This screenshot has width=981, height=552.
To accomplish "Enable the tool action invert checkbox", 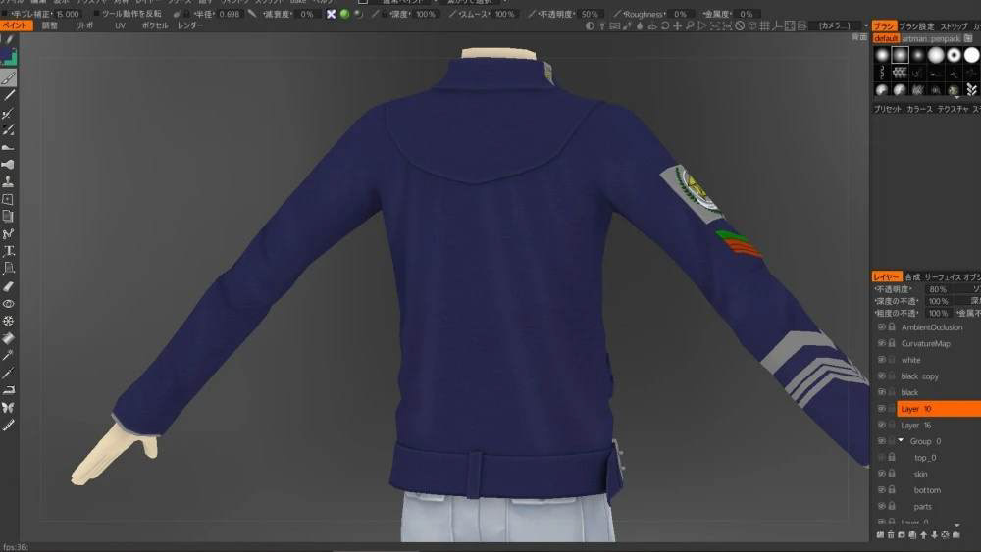I will 96,14.
